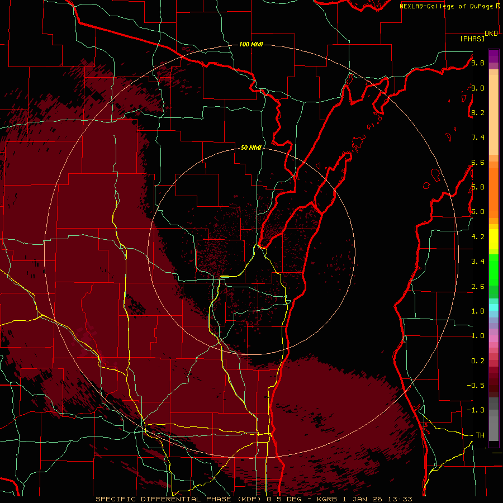Image resolution: width=503 pixels, height=503 pixels.
Task: Click the 9.0 legend value
Action: [x=478, y=88]
